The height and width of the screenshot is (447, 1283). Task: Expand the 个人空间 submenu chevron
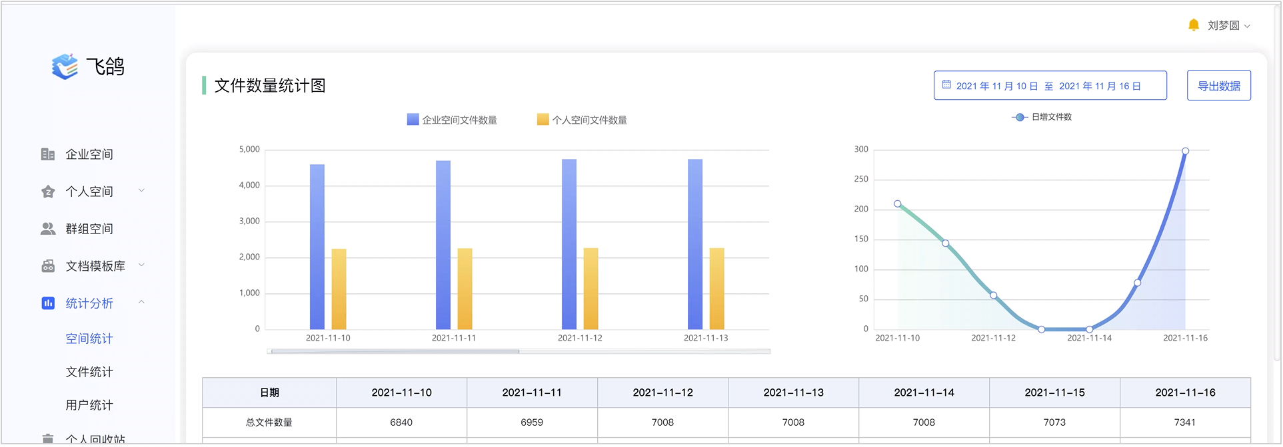tap(141, 191)
